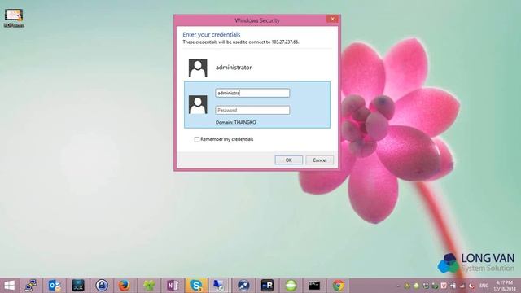The height and width of the screenshot is (293, 521).
Task: Open the Command Prompt taskbar icon
Action: pos(314,286)
